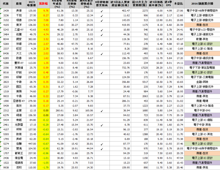Image resolution: width=220 pixels, height=170 pixels.
Task: Select the EPS value 12.65
Action: 169,153
